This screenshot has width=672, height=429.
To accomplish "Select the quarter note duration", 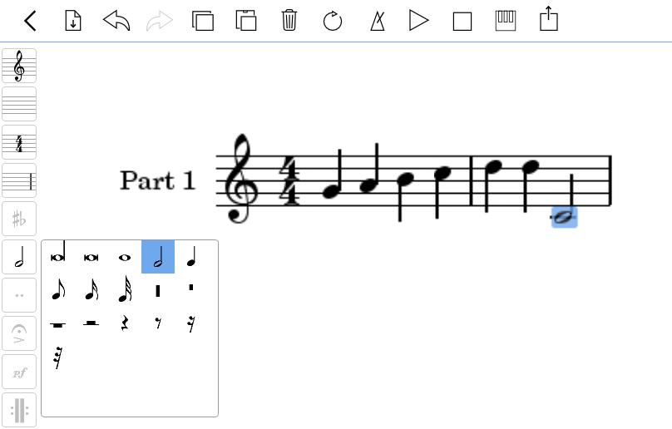I will (191, 256).
